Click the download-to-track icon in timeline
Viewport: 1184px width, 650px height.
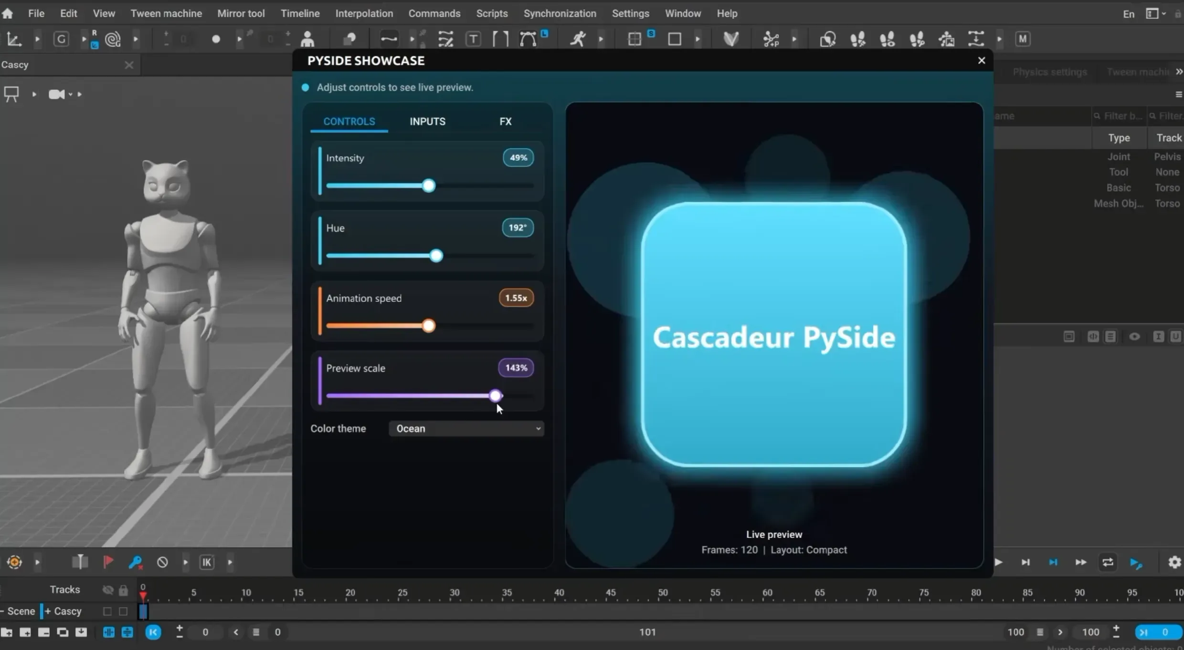click(81, 632)
